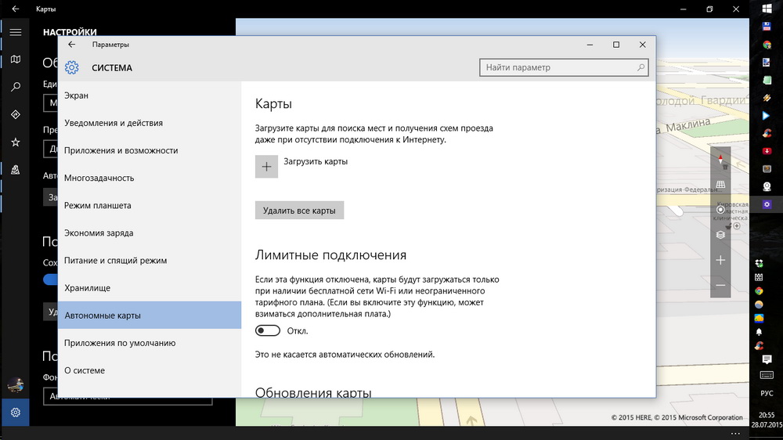783x440 pixels.
Task: Toggle map tilt grid control
Action: 720,185
